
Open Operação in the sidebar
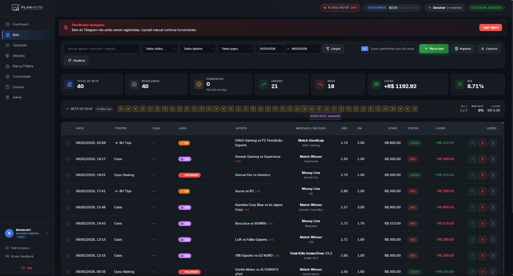(27, 45)
